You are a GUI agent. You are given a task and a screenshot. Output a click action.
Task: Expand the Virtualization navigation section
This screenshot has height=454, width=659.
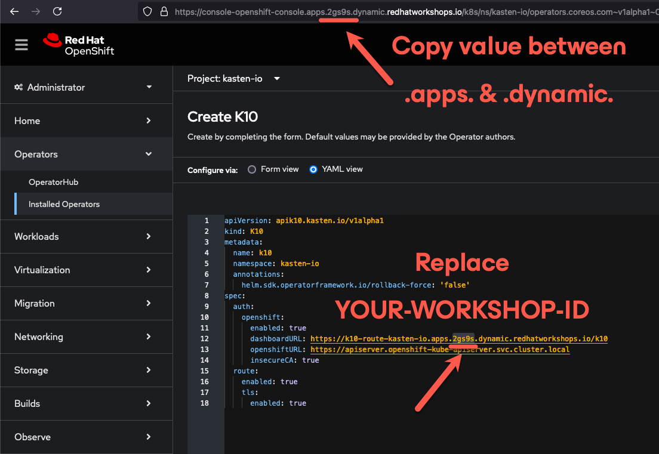coord(86,270)
